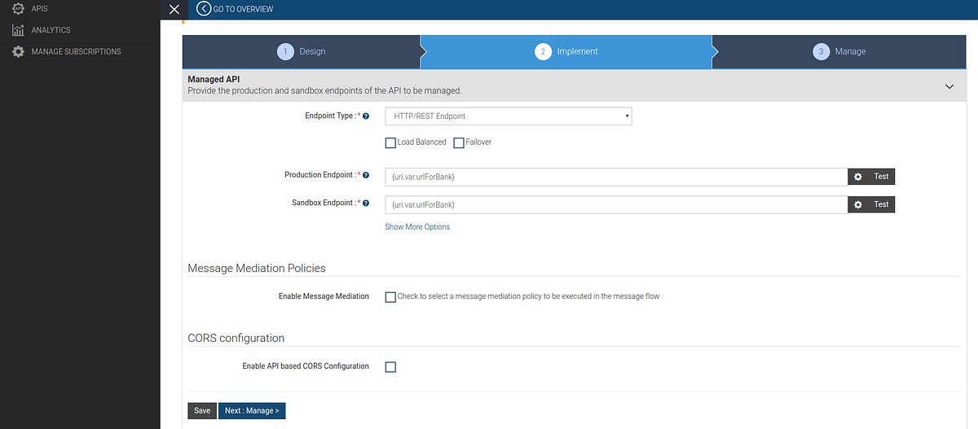The image size is (978, 429).
Task: Close the panel with the X icon
Action: [x=173, y=9]
